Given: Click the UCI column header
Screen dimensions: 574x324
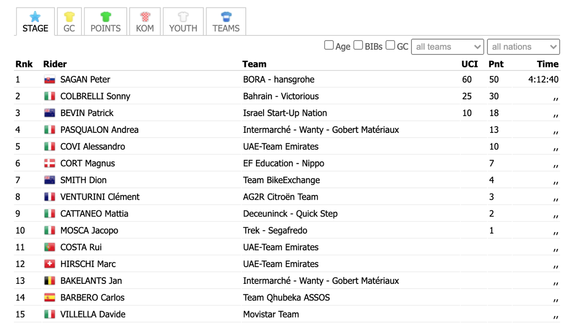Looking at the screenshot, I should pyautogui.click(x=470, y=64).
